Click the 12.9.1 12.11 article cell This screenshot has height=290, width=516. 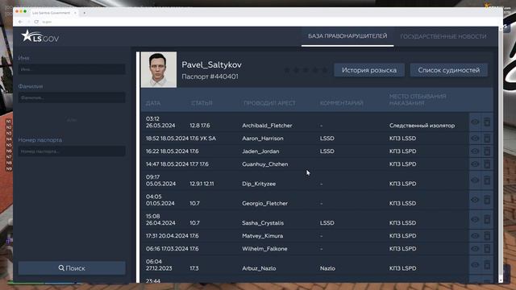coord(202,184)
